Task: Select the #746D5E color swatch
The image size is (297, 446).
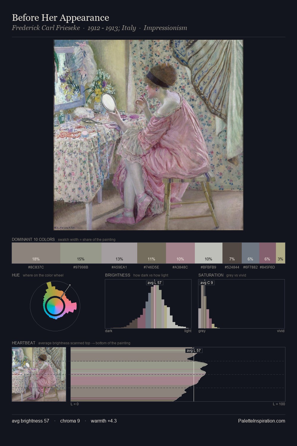Action: (x=151, y=253)
